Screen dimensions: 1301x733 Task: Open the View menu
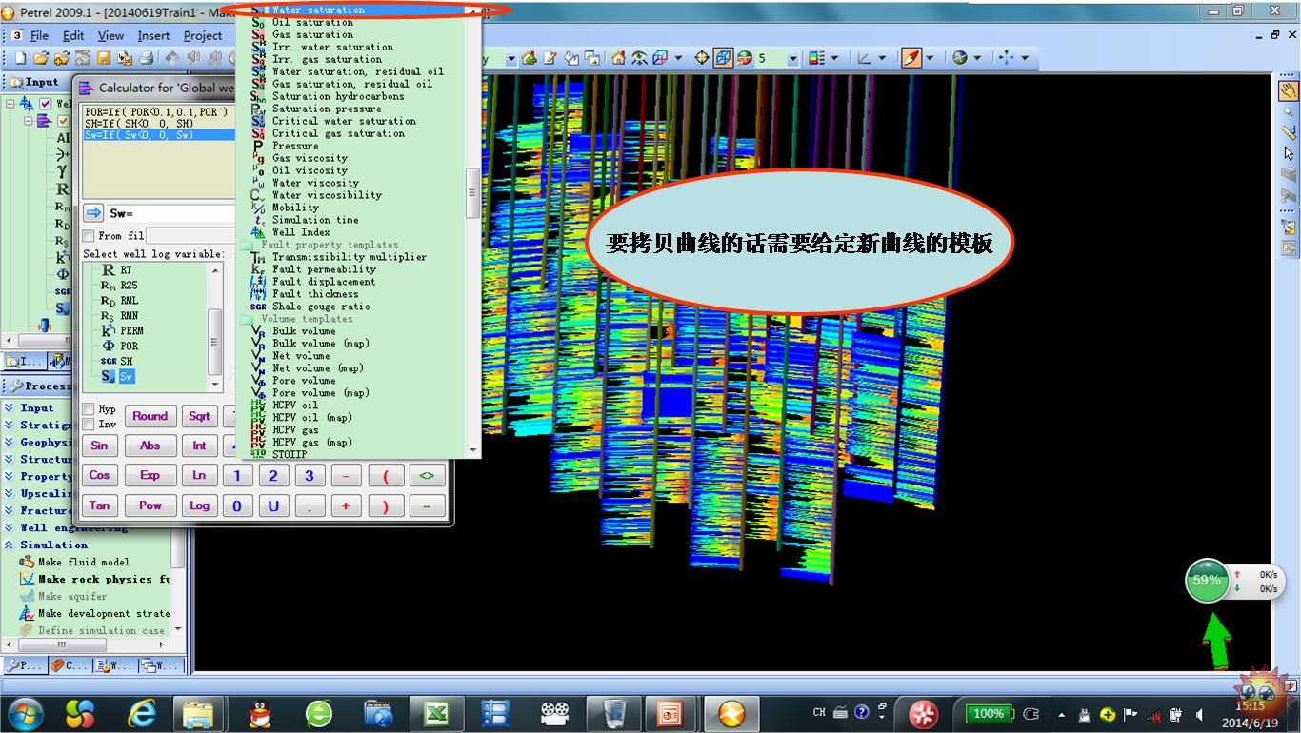click(x=110, y=35)
